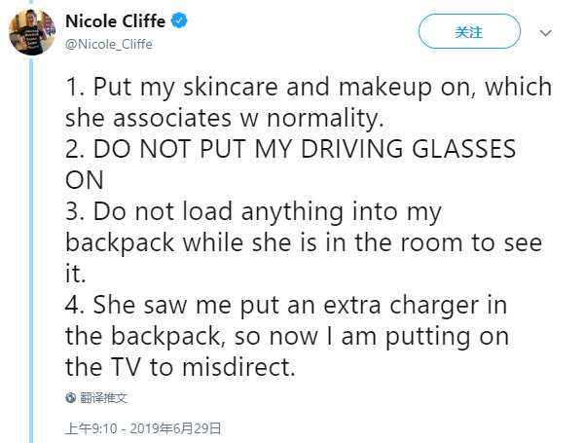Click the line "2. DO NOT PUT MY DRIVING GLASSES"
585x443 pixels.
pyautogui.click(x=304, y=150)
